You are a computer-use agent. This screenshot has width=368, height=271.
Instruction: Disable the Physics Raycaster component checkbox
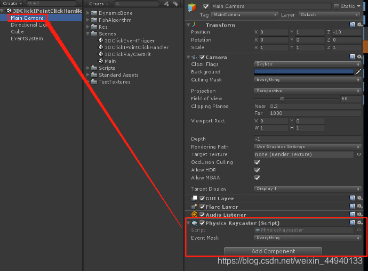coord(202,223)
